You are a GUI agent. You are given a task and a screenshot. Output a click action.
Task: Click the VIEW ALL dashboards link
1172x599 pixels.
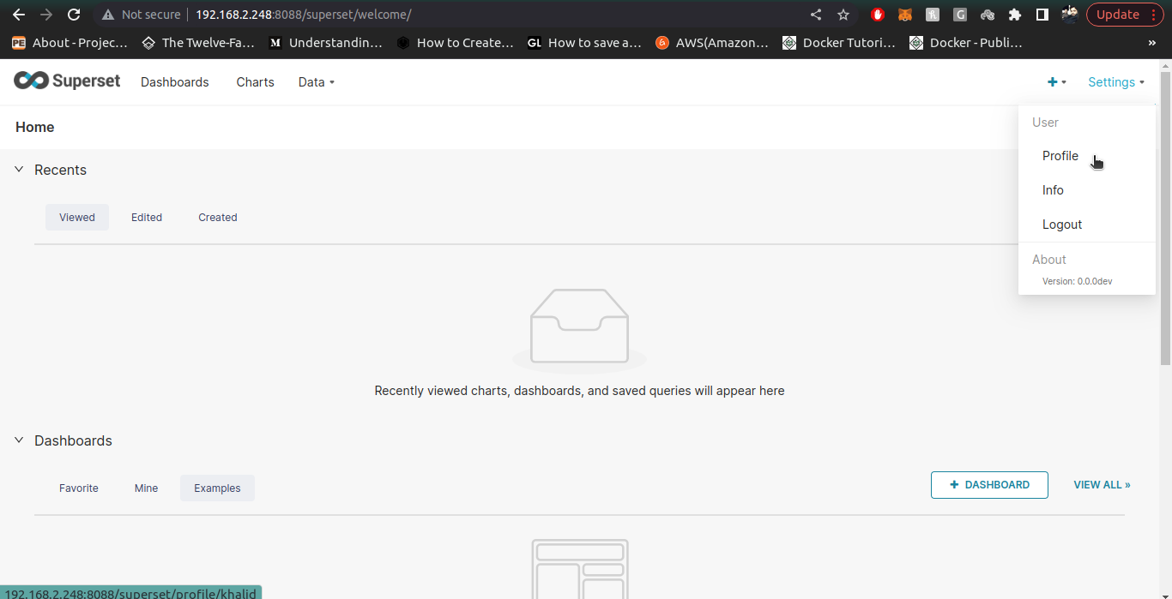pos(1101,484)
